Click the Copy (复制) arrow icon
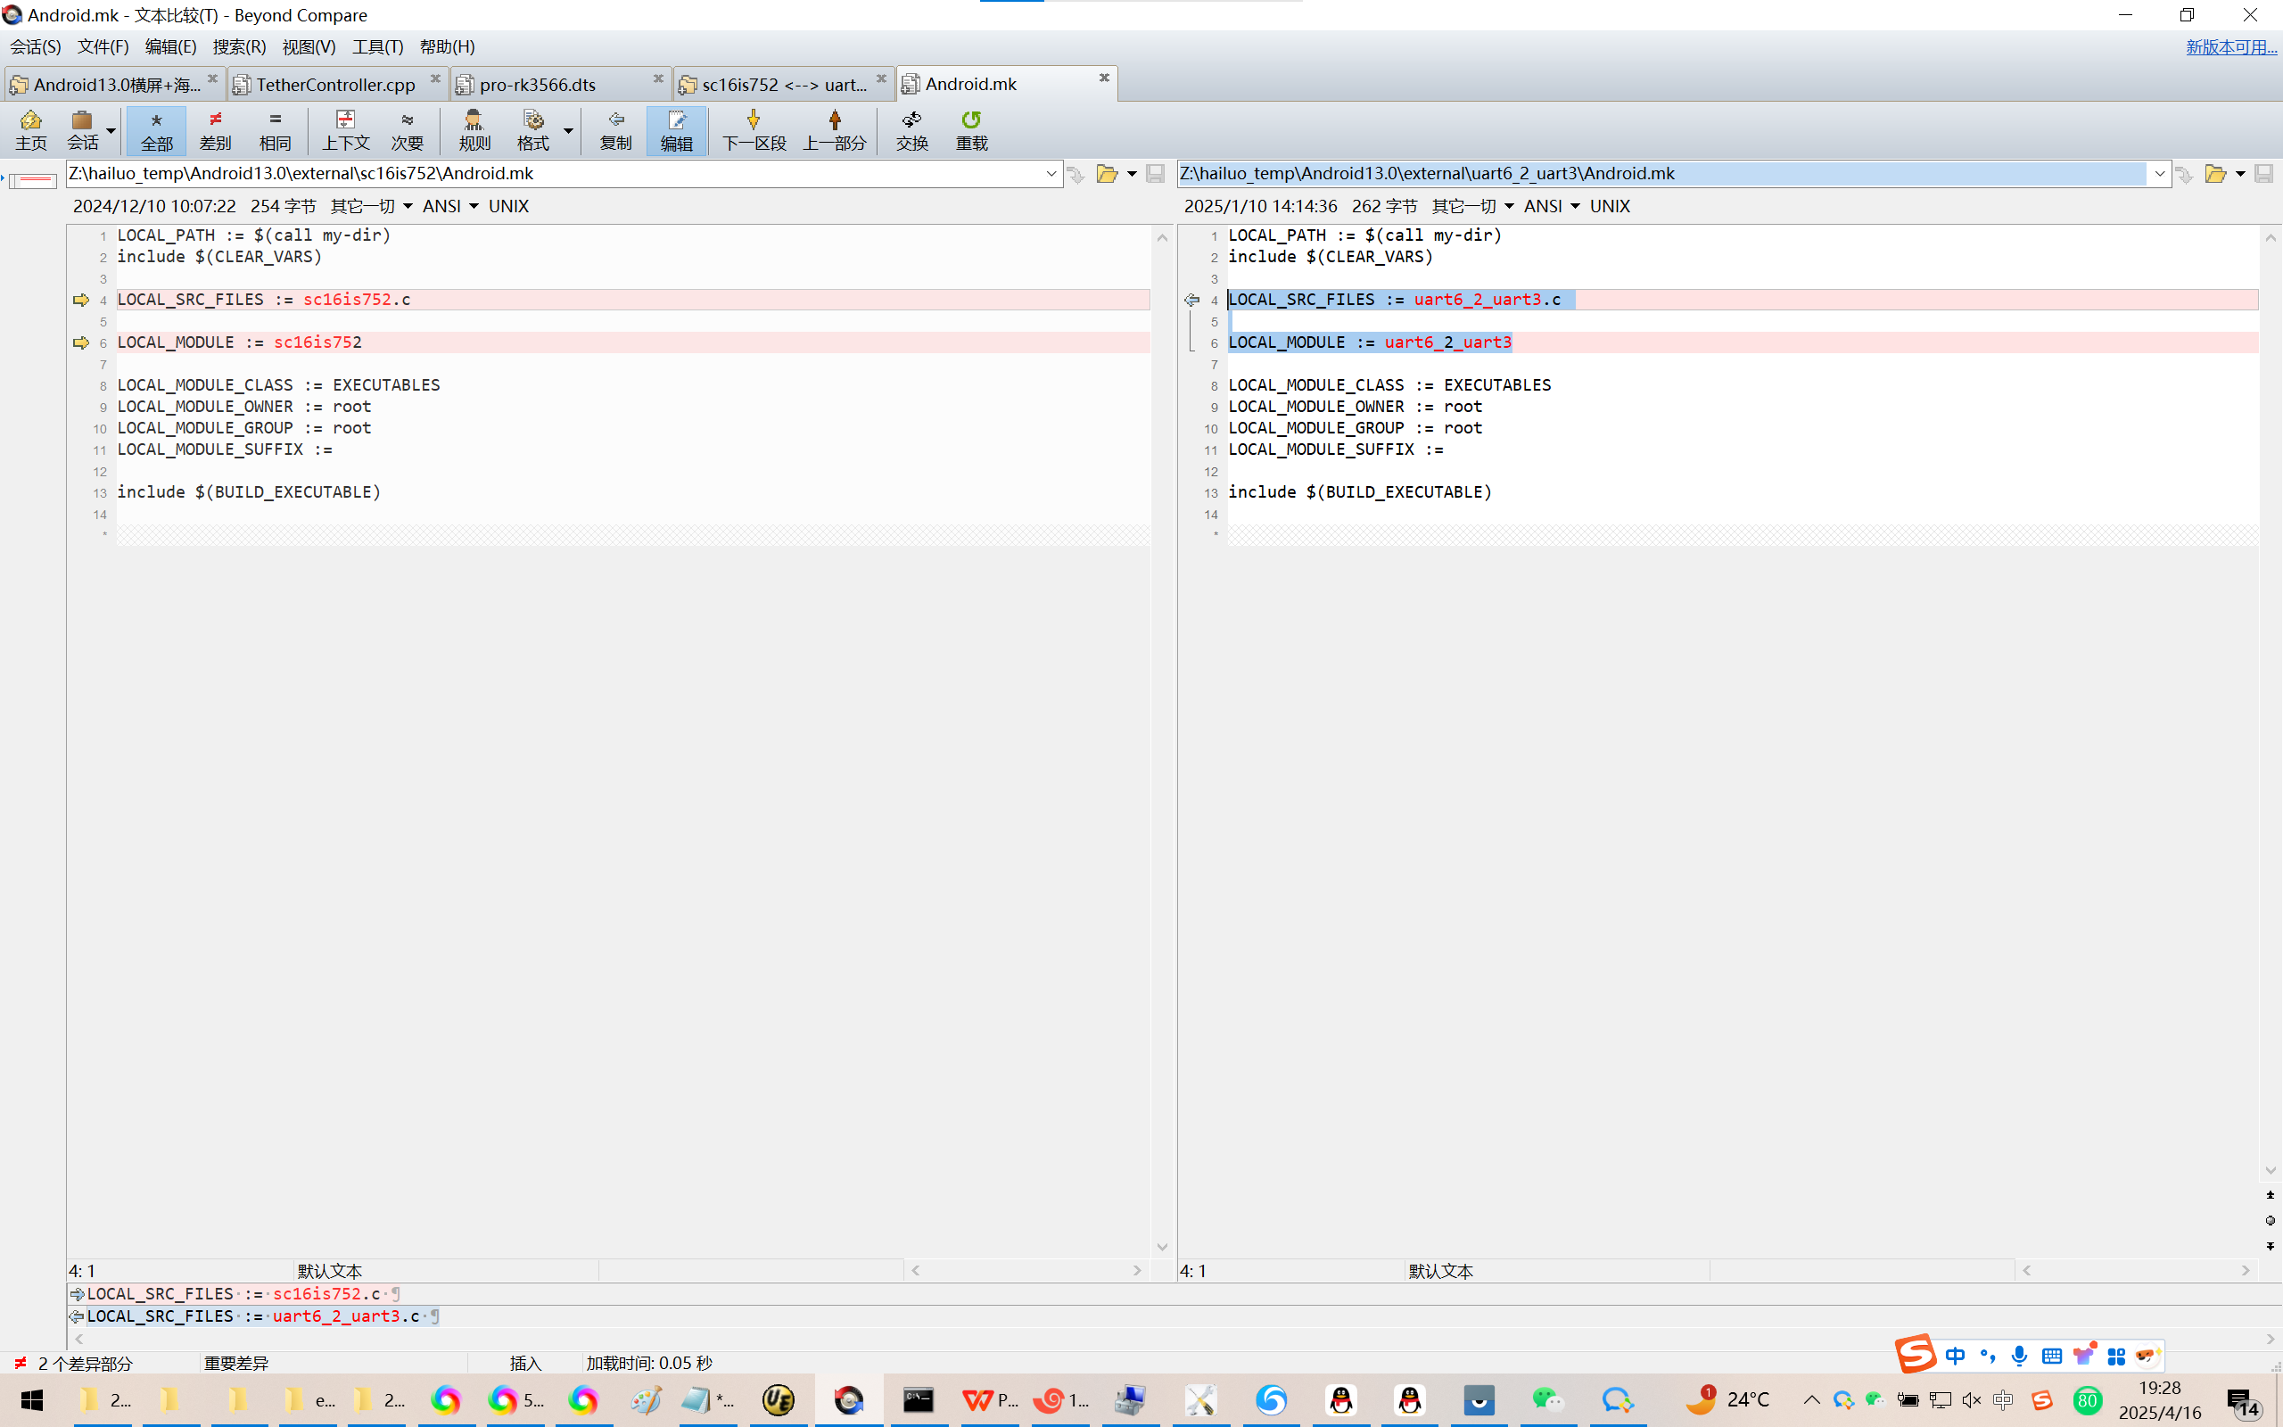This screenshot has width=2283, height=1427. pos(615,129)
